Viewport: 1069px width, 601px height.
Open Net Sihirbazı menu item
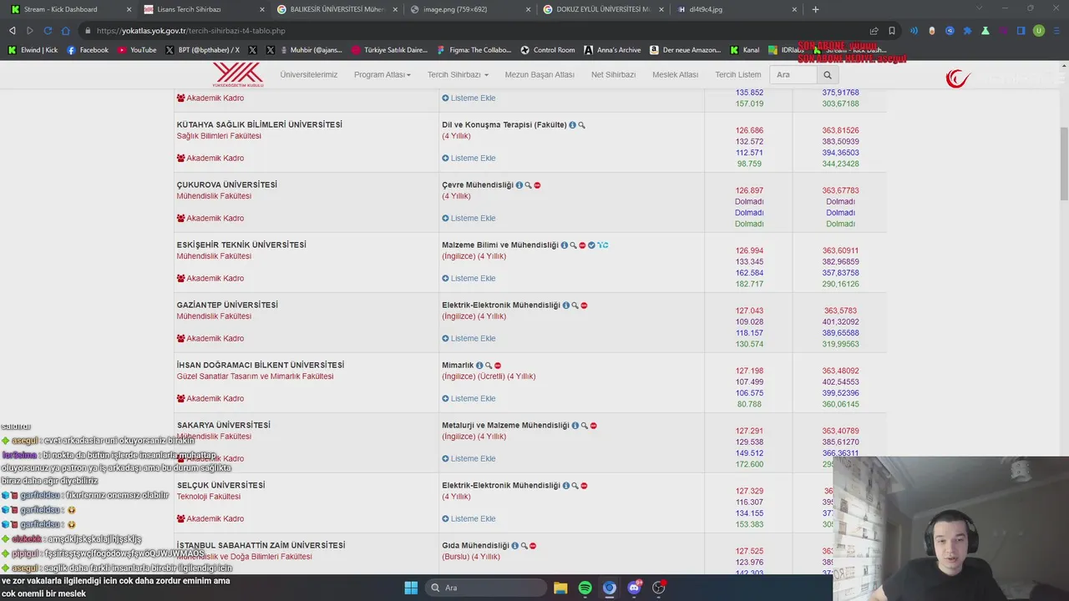613,75
